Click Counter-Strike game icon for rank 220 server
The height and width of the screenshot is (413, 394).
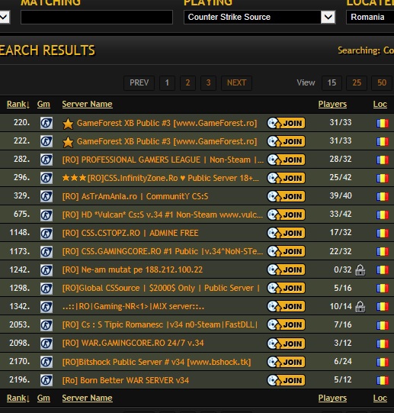pyautogui.click(x=46, y=123)
